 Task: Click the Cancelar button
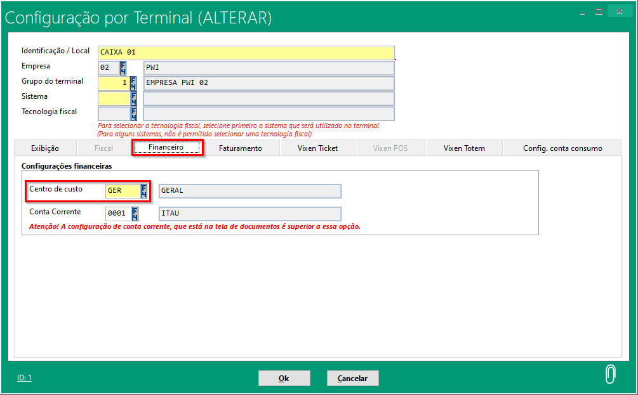(x=352, y=379)
